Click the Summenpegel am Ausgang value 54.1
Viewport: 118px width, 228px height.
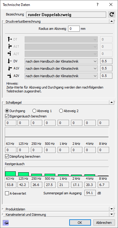click(x=90, y=193)
